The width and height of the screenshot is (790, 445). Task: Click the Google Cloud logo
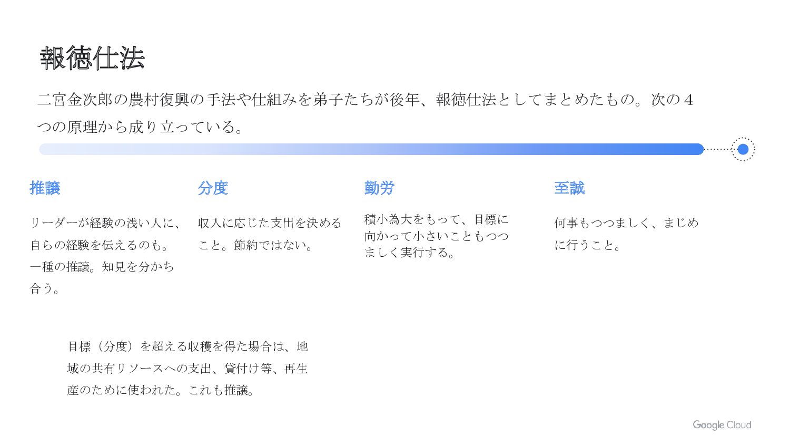point(722,425)
